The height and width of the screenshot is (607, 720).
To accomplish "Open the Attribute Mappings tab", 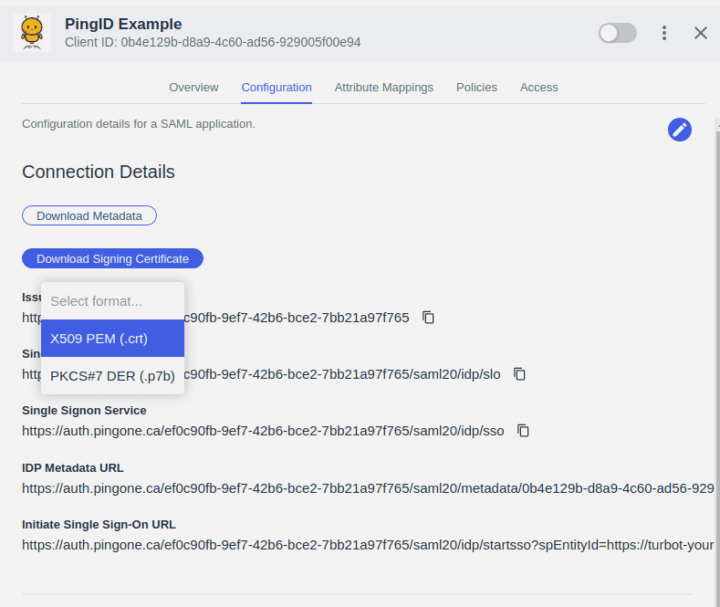I will [x=384, y=88].
